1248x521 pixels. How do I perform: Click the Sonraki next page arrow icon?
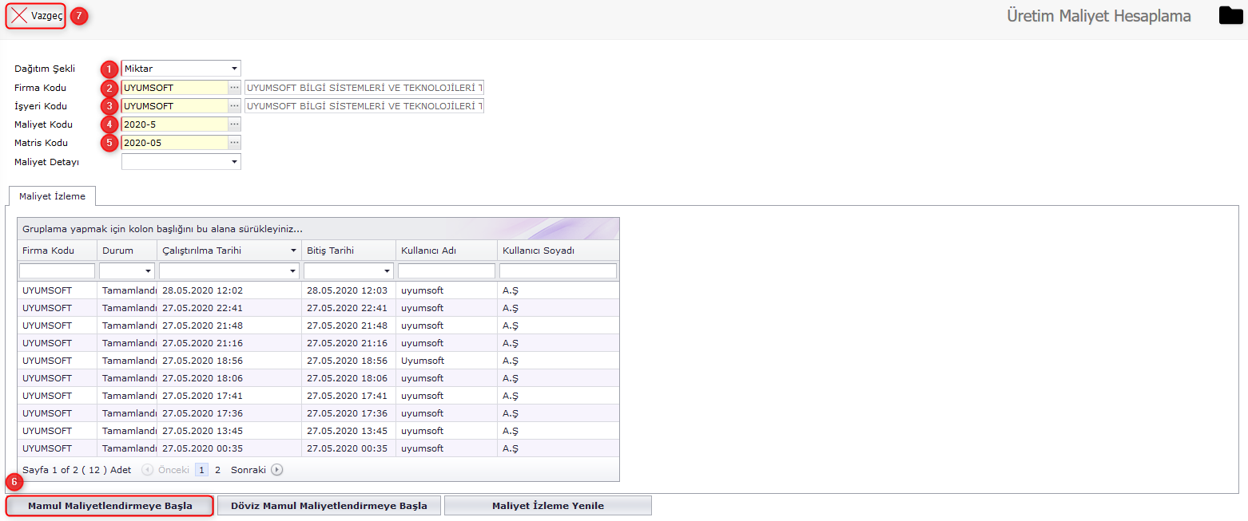[x=276, y=470]
